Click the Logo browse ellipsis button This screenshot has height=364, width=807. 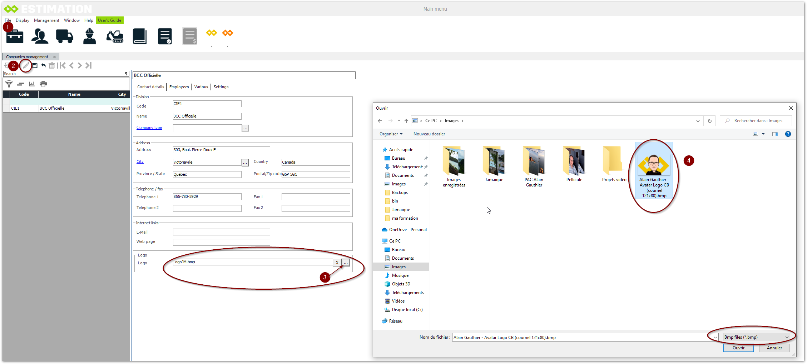(346, 263)
